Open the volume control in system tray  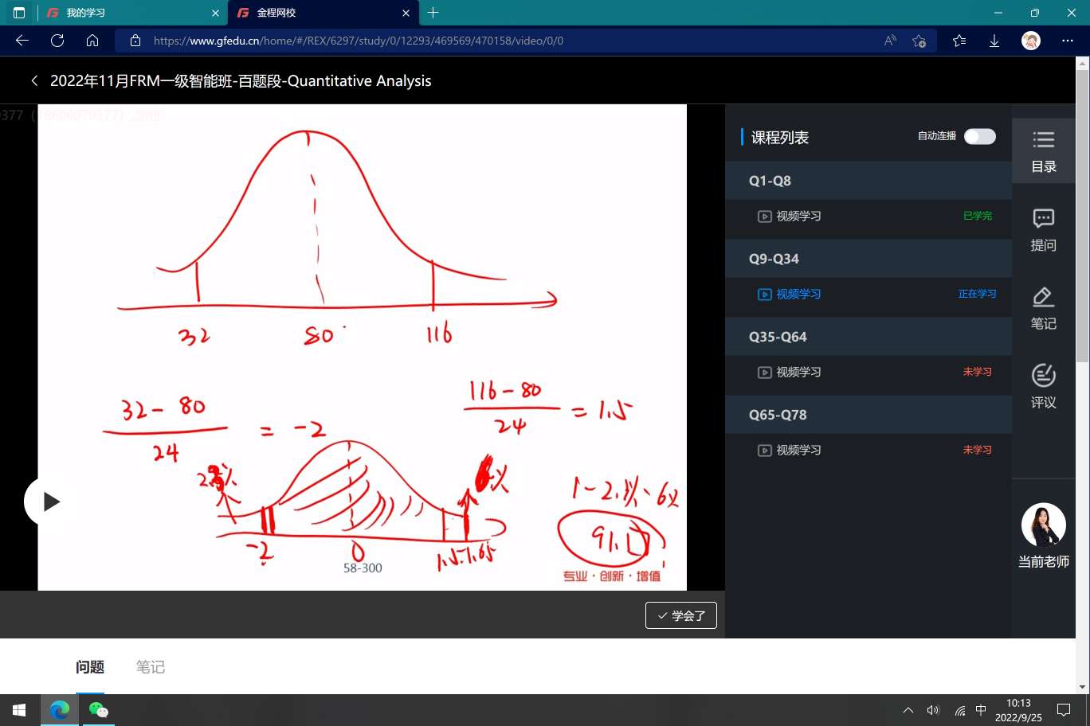[x=933, y=710]
